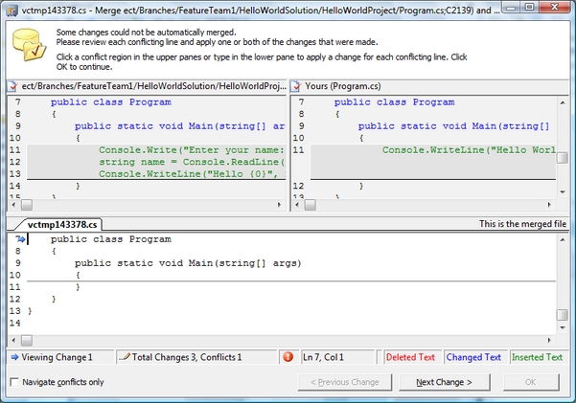Click the Changed Text color legend
The height and width of the screenshot is (403, 576).
(x=473, y=357)
